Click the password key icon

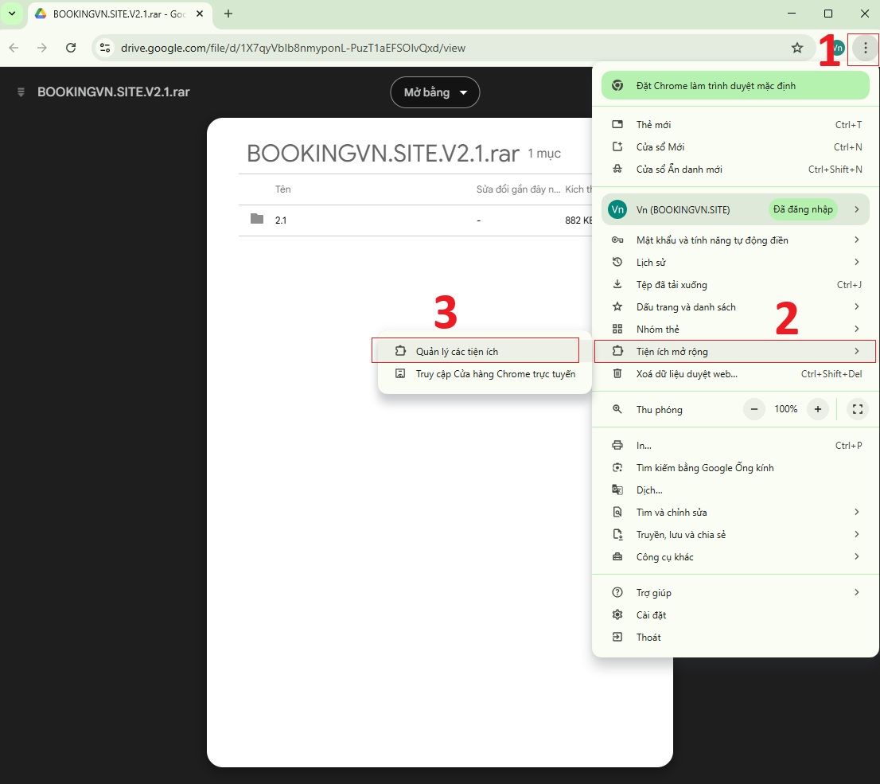tap(617, 240)
